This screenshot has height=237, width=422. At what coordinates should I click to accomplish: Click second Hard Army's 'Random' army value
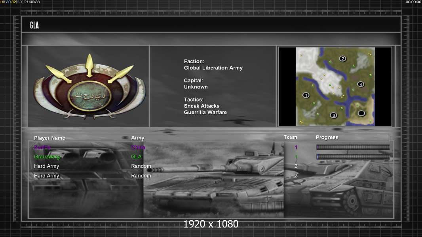pos(141,176)
